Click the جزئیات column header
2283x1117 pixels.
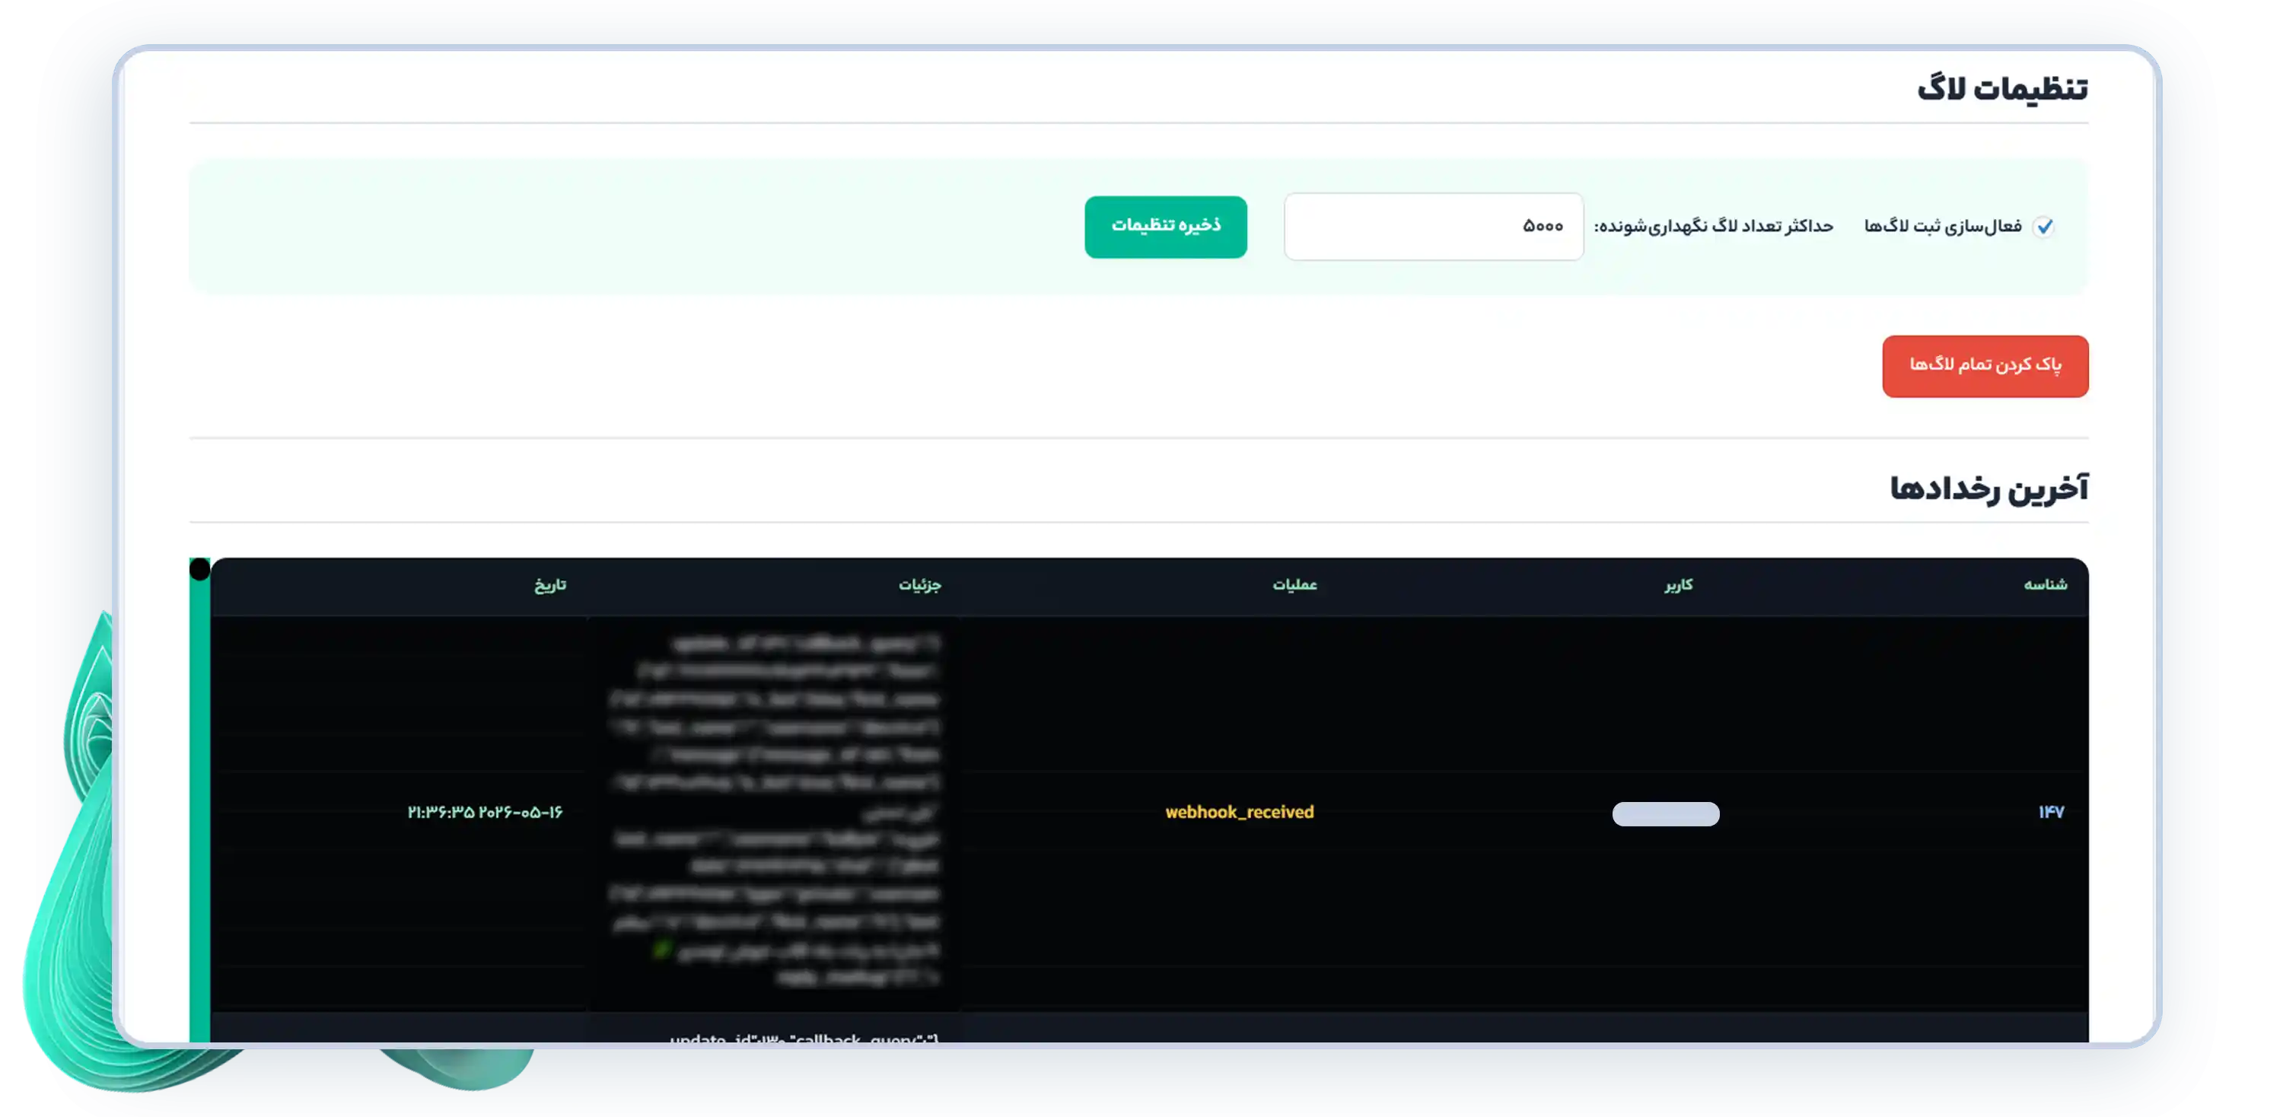tap(920, 584)
